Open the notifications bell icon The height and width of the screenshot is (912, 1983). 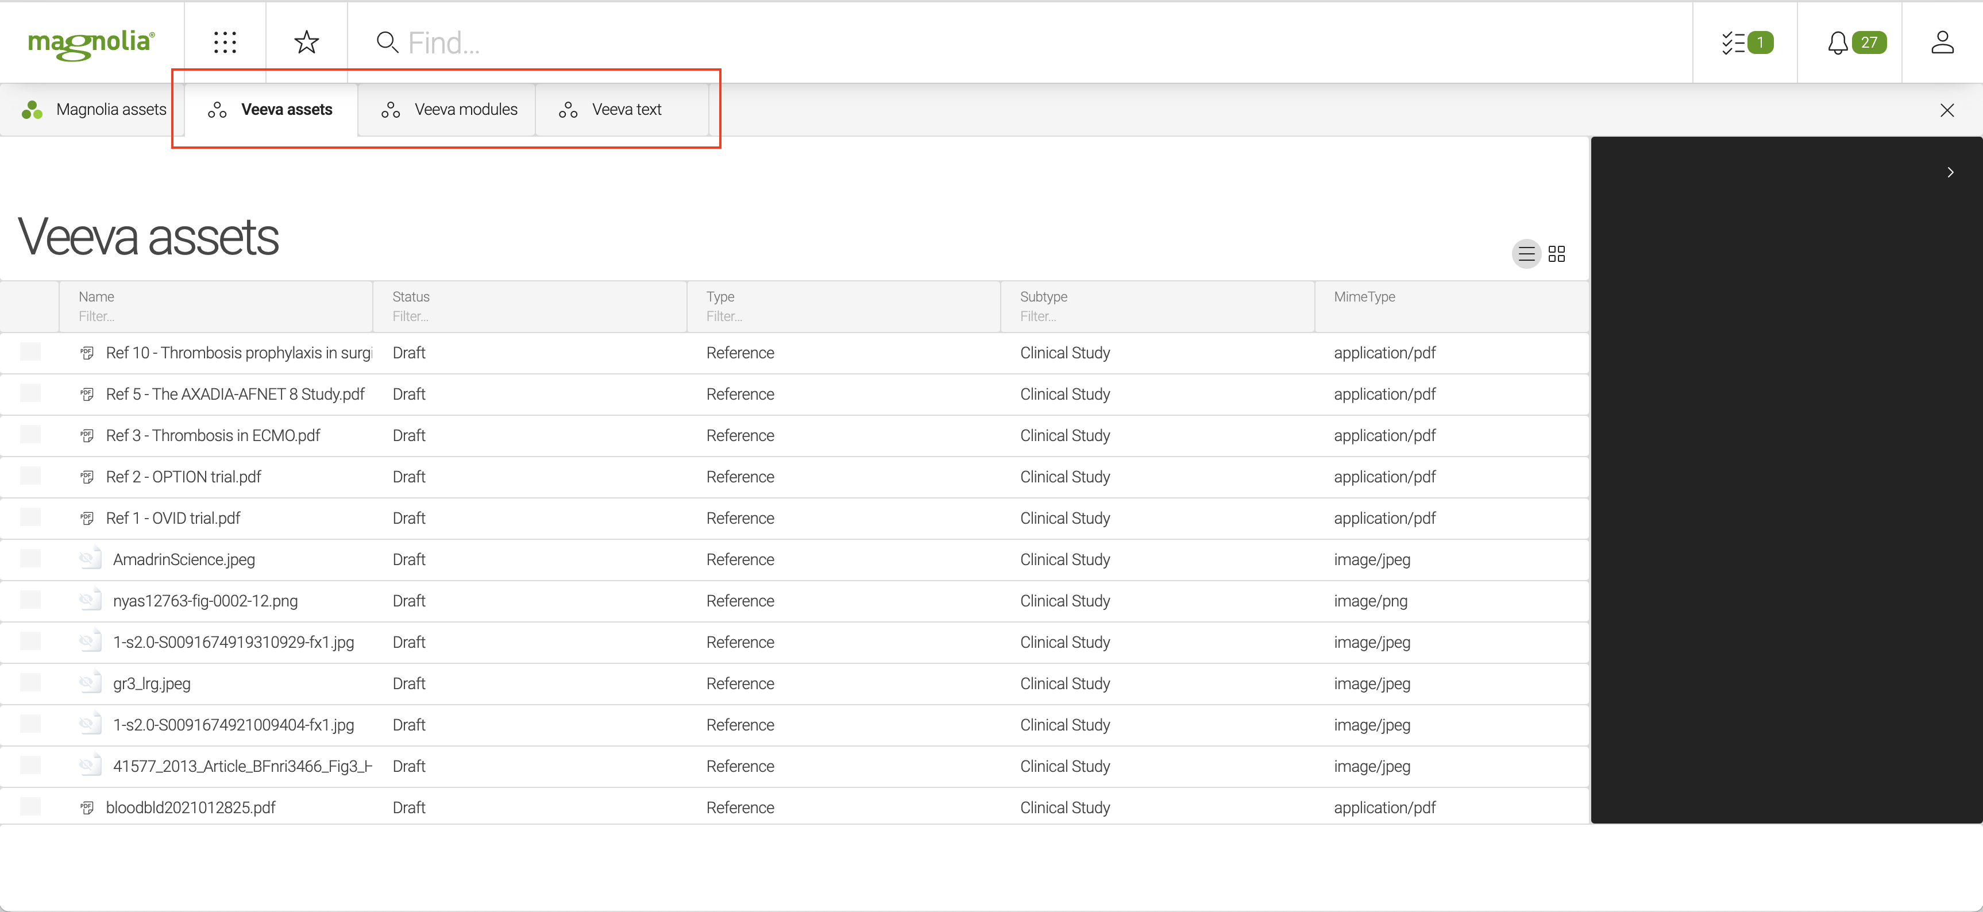point(1838,42)
